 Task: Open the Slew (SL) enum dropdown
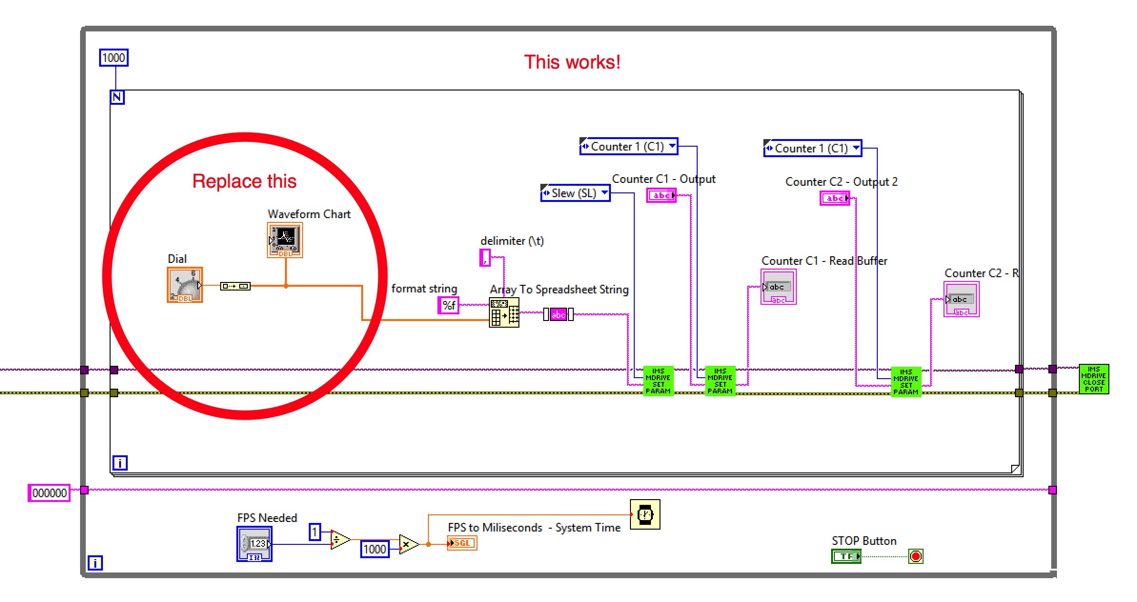tap(575, 193)
